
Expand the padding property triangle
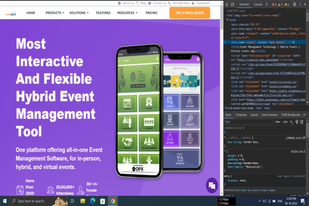[240, 160]
